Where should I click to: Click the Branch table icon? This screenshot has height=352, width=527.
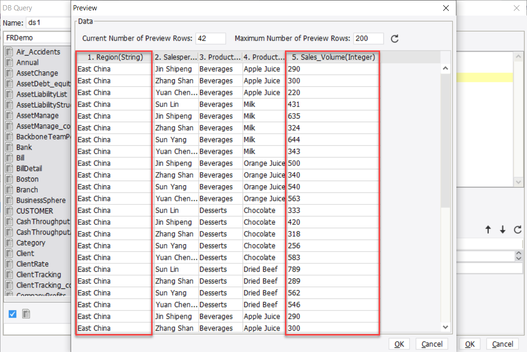[8, 189]
